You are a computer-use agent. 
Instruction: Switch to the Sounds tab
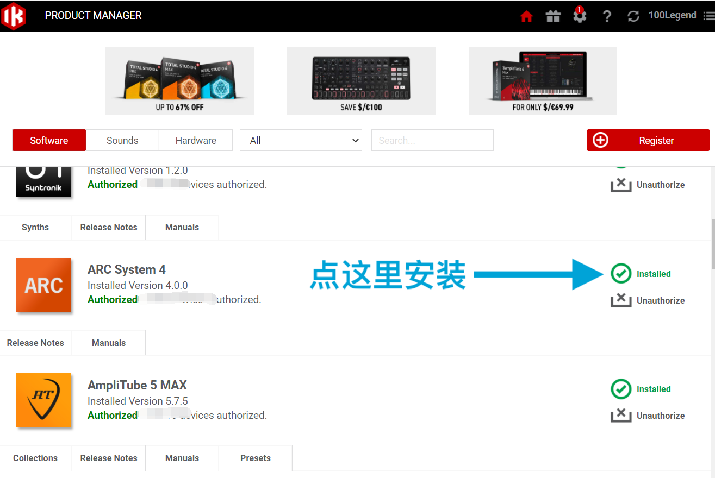[x=122, y=140]
